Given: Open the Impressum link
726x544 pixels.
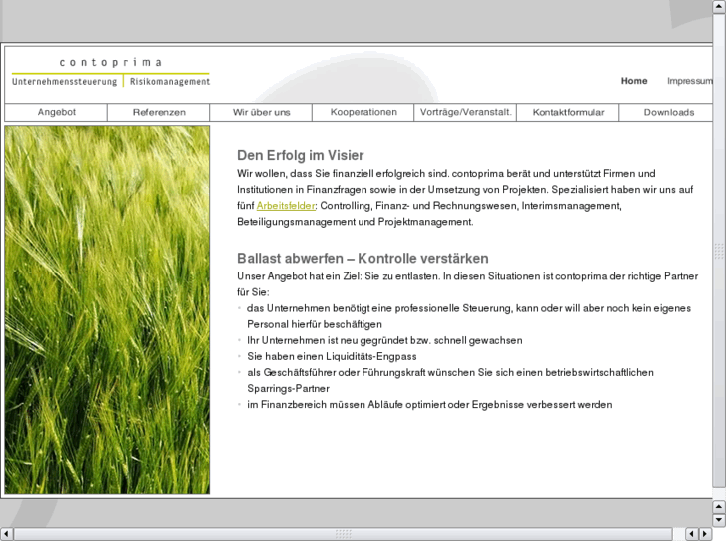Looking at the screenshot, I should [x=689, y=81].
